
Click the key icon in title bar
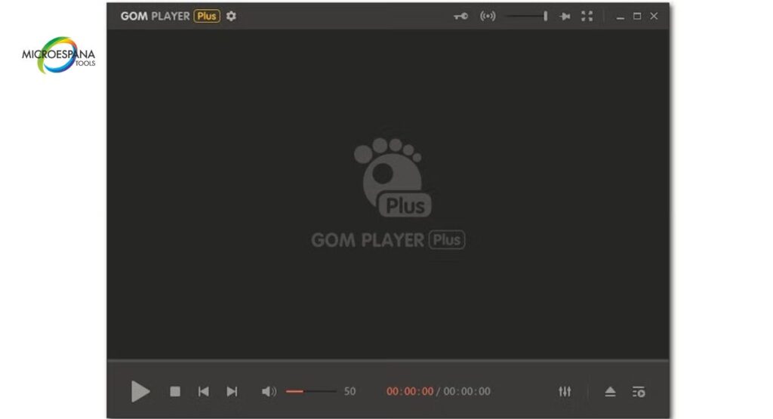460,16
